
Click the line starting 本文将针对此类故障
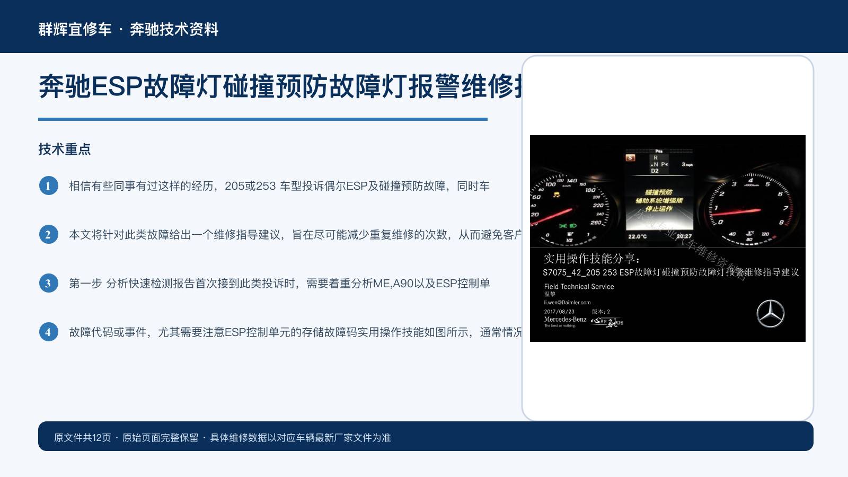click(295, 235)
